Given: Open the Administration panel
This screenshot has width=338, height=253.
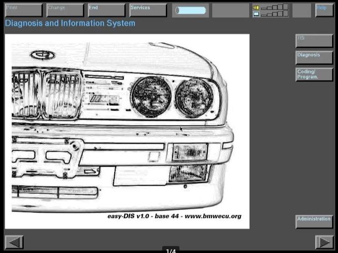Looking at the screenshot, I should tap(314, 222).
